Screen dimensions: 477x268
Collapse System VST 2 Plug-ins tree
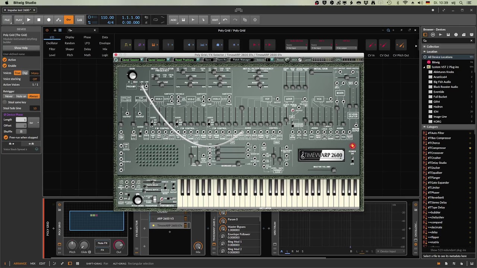tap(424, 67)
